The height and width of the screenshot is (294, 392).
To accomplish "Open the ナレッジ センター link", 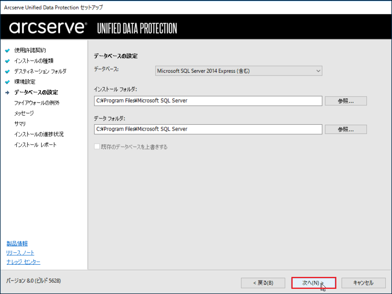I will (x=23, y=262).
